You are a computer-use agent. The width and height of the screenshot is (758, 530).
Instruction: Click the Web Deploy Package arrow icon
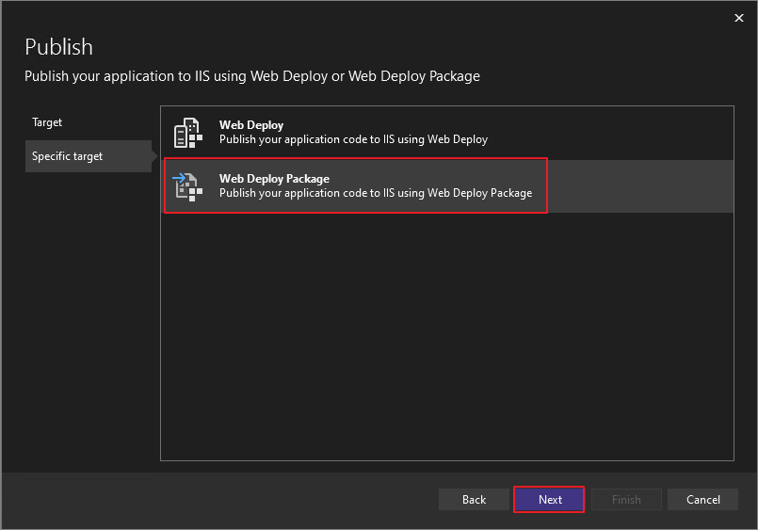pos(187,186)
